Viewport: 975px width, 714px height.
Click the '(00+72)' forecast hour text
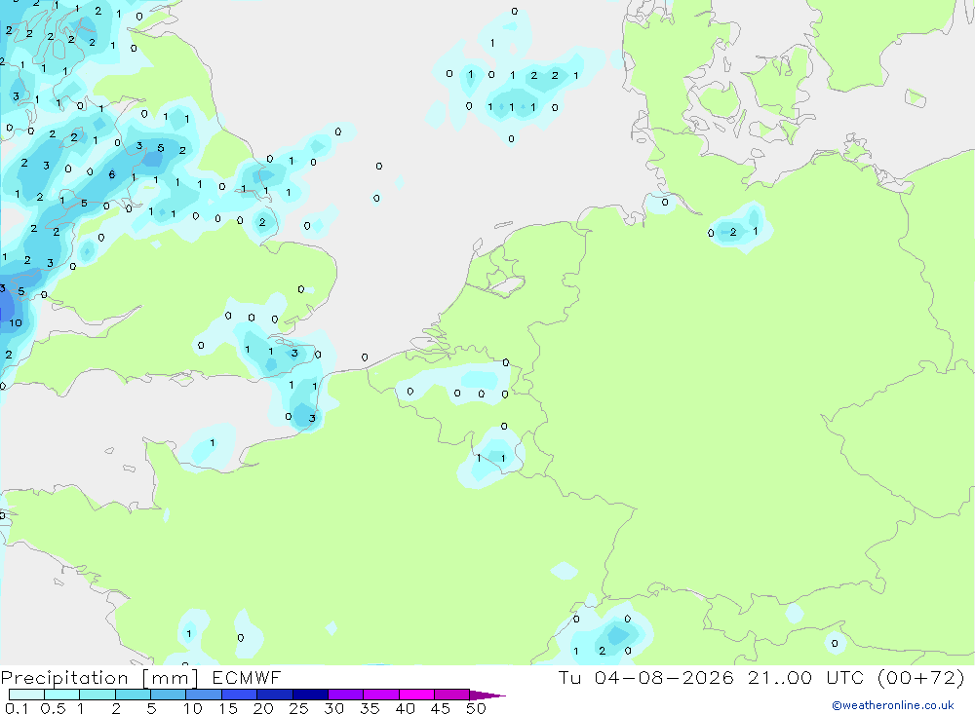(x=921, y=677)
